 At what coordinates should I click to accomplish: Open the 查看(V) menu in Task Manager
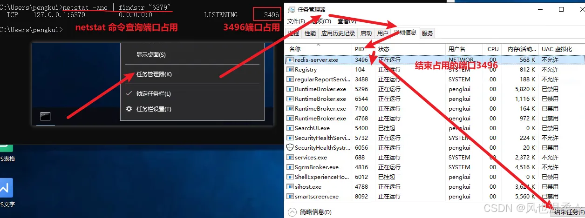pos(347,21)
